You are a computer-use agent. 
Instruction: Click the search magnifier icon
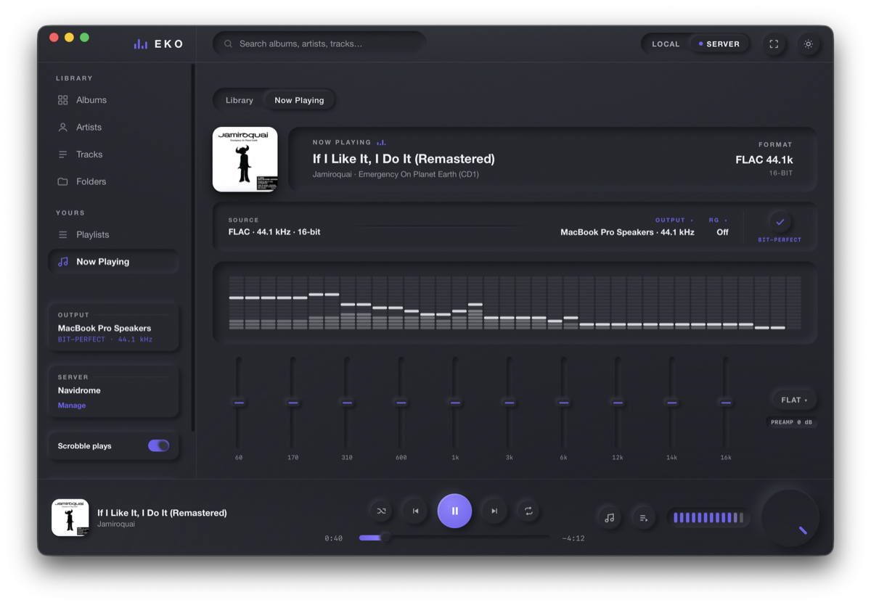tap(228, 44)
